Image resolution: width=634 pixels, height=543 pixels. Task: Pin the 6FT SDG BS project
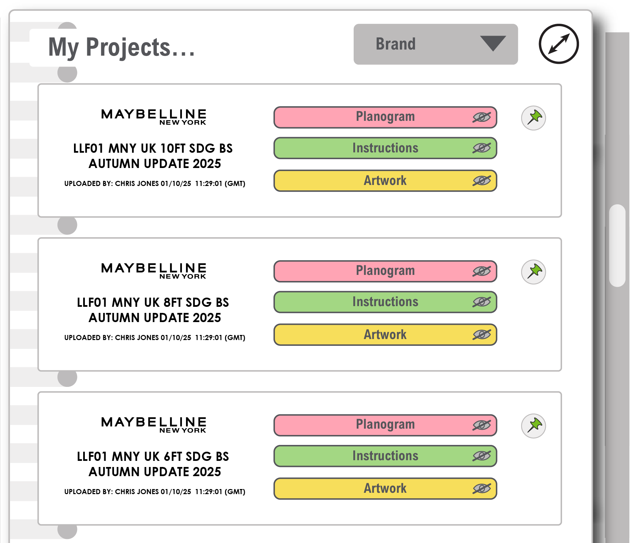(533, 426)
